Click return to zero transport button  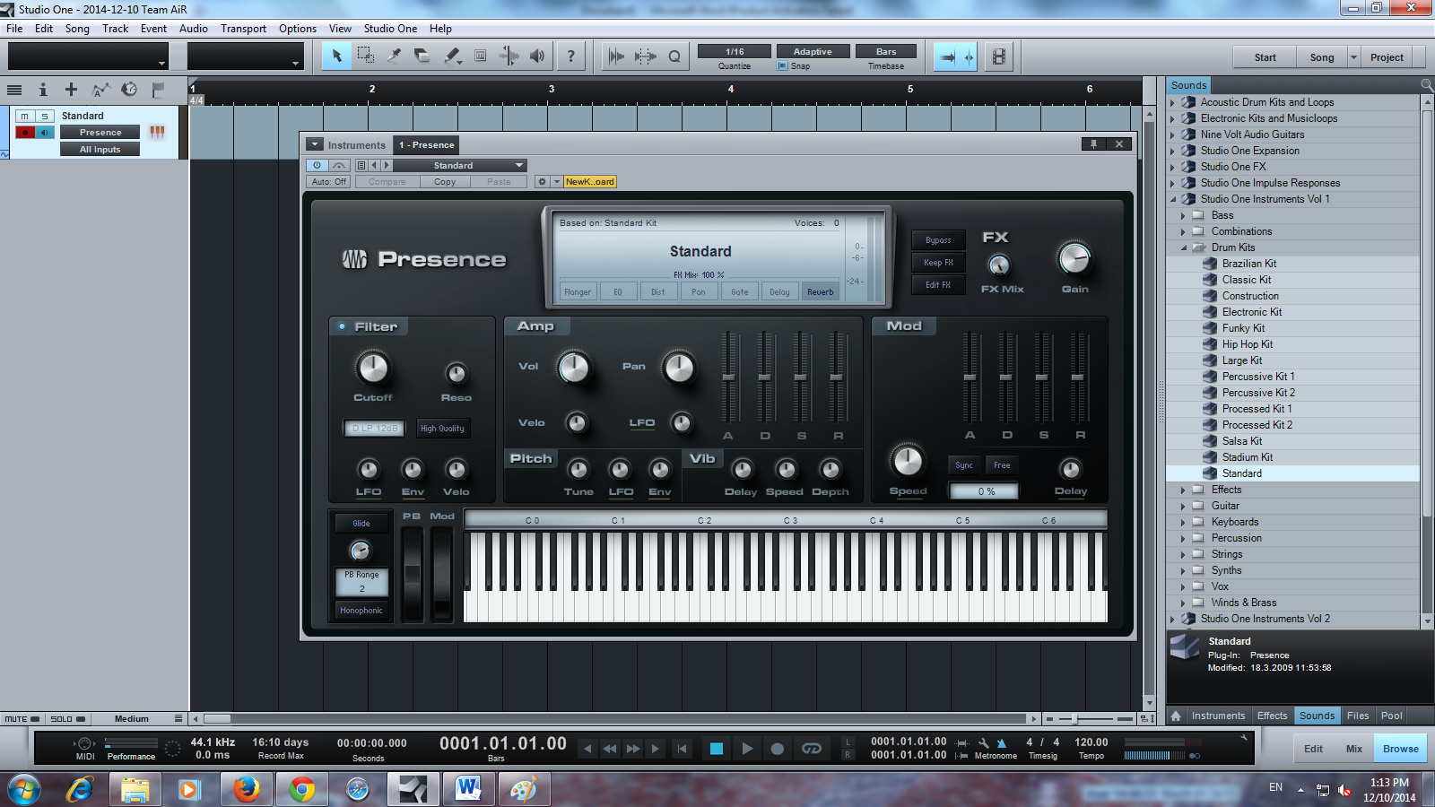682,749
